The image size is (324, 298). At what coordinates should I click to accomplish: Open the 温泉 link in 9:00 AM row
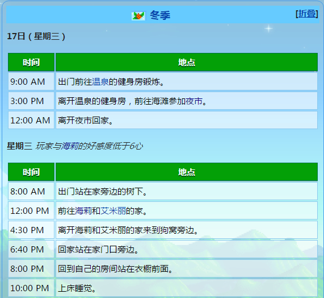(x=100, y=81)
